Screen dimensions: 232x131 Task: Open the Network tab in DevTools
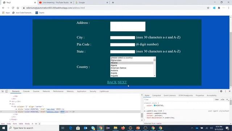point(46,91)
